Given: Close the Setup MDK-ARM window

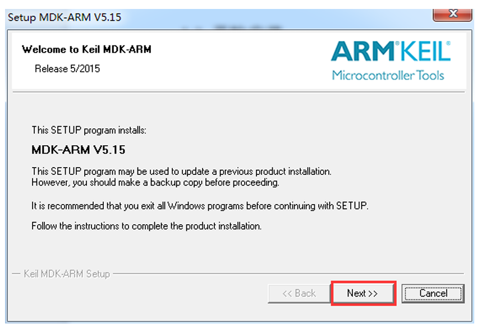Looking at the screenshot, I should pos(452,14).
